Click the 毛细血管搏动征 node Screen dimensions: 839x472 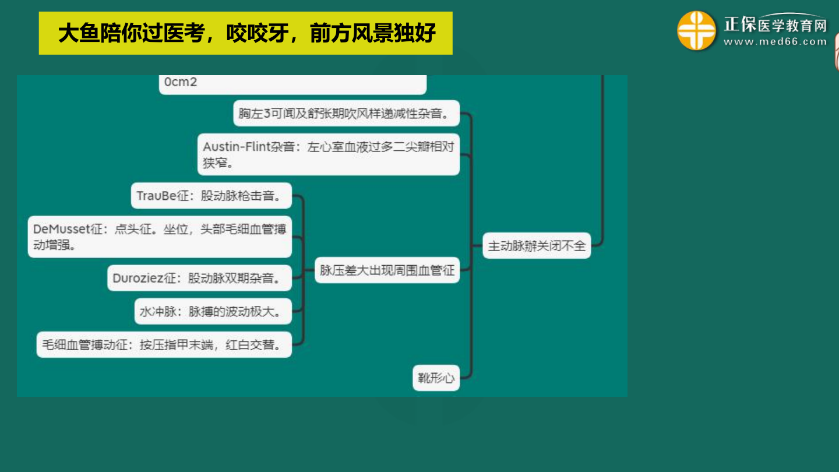163,344
